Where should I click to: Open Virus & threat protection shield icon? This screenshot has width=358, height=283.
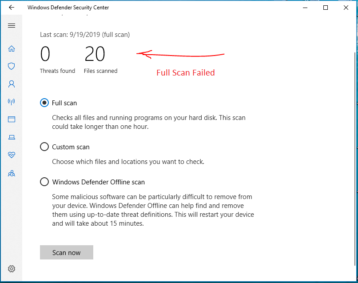[x=12, y=66]
